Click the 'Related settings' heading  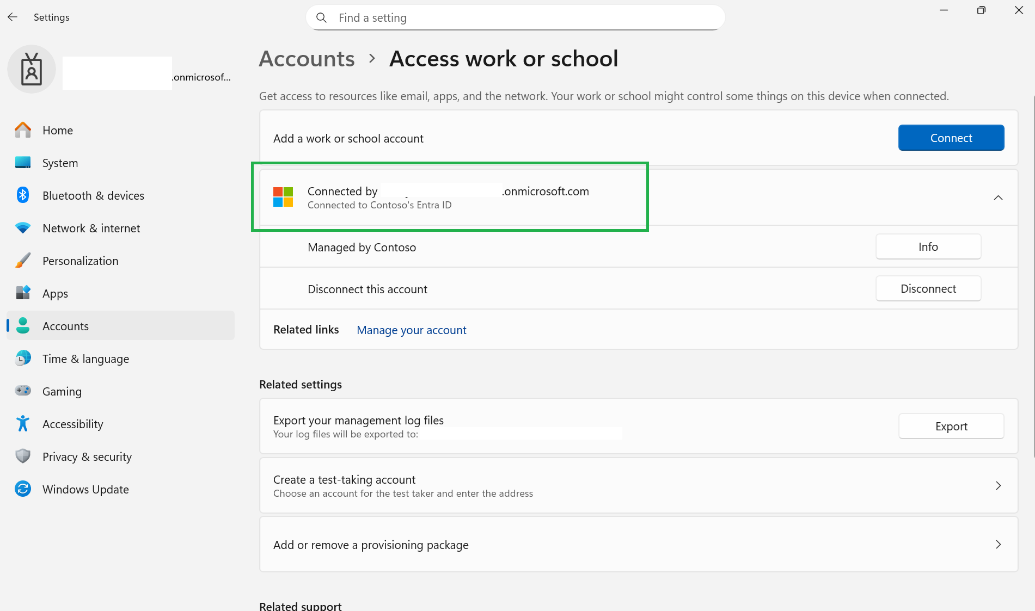(301, 385)
